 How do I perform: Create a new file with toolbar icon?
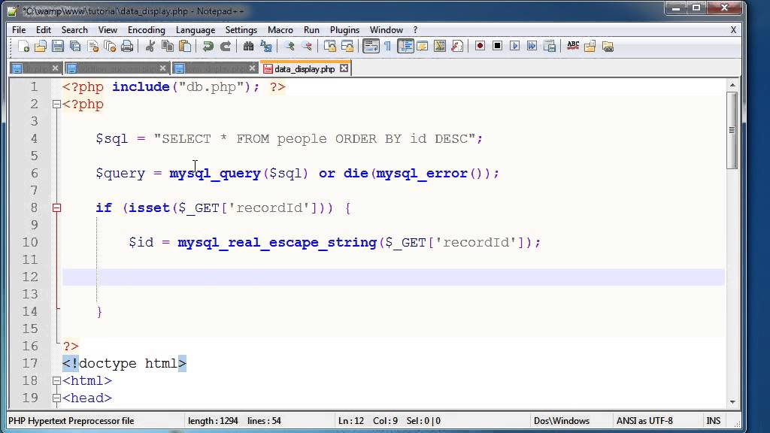point(23,46)
